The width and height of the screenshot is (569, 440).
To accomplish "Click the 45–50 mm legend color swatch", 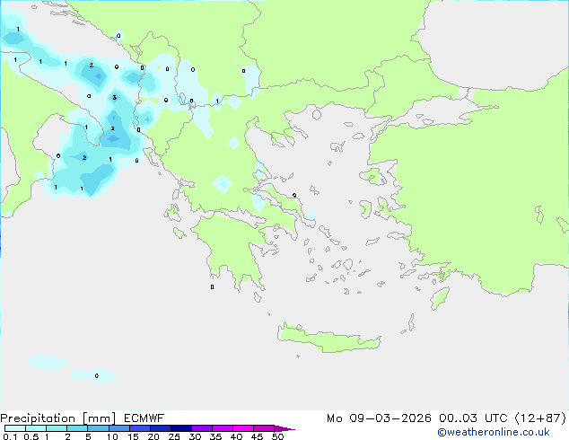I will point(264,428).
